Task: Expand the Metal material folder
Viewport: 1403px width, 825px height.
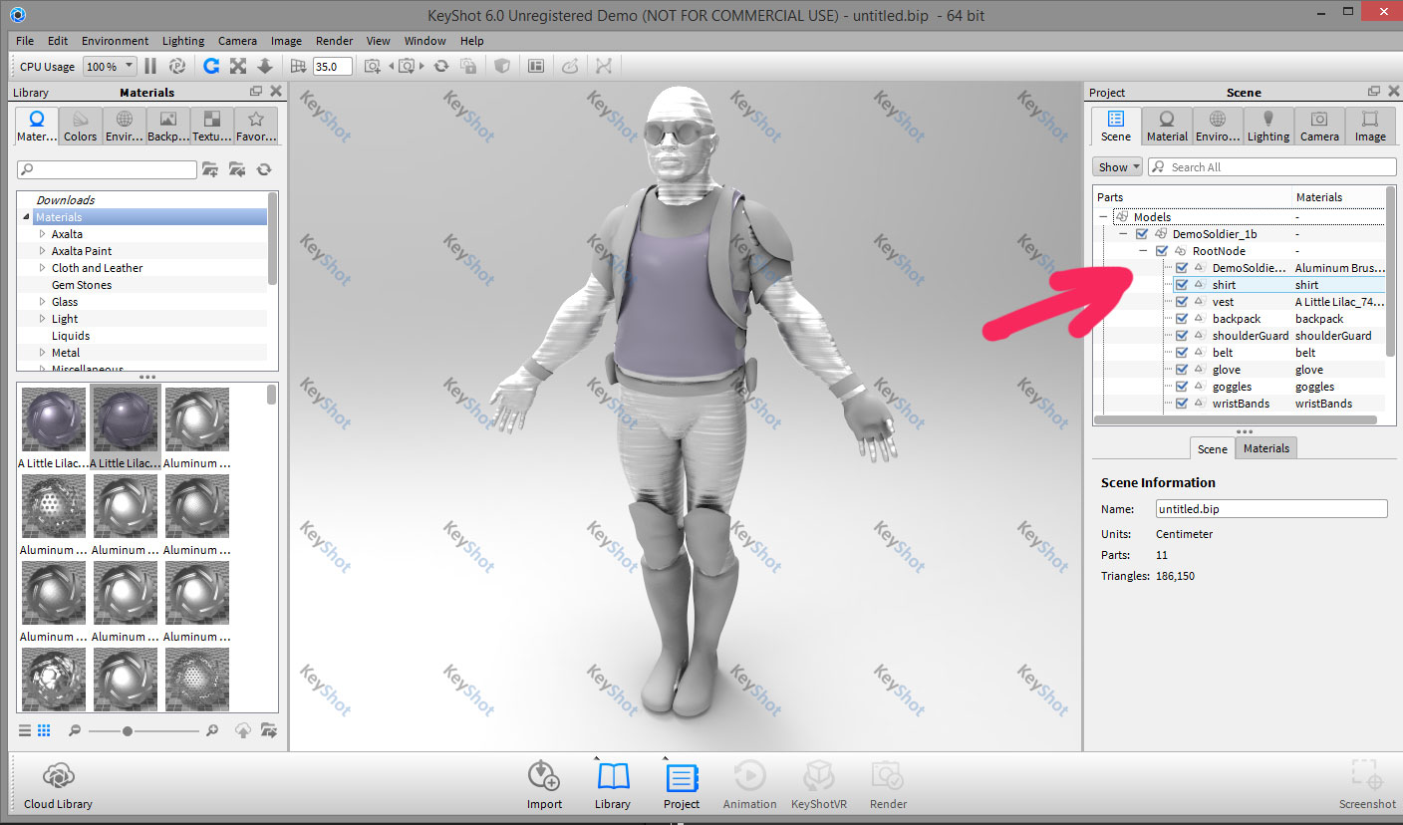Action: pos(43,353)
